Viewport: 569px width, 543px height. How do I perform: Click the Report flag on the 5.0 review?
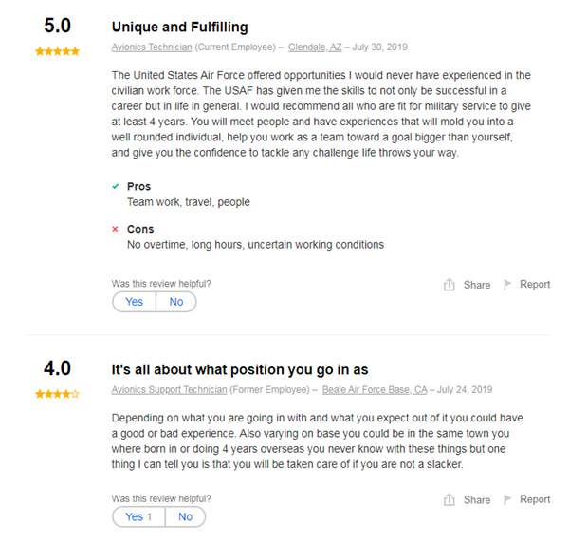tap(507, 284)
